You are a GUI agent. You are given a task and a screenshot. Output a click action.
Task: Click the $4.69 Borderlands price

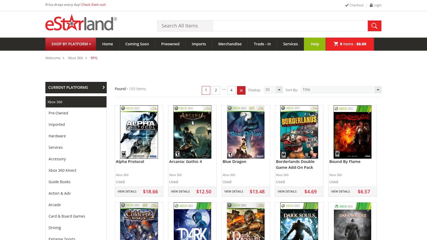[311, 192]
